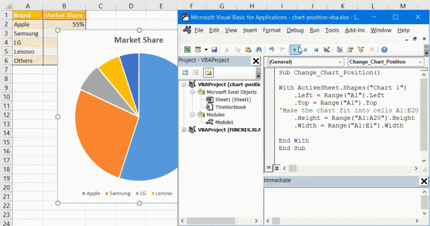Viewport: 430px width, 226px height.
Task: Run the macro with the green play button
Action: 295,50
